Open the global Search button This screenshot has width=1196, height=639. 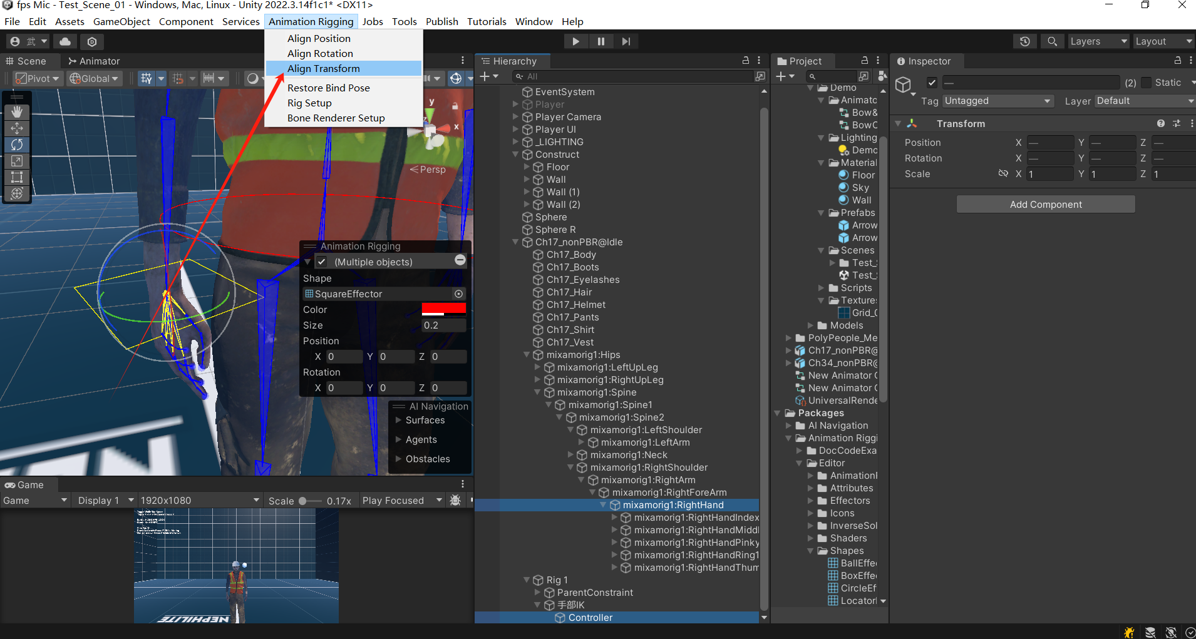(x=1052, y=41)
